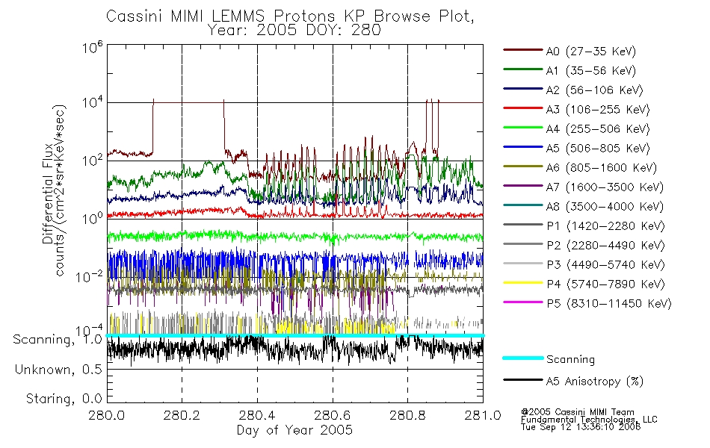Click the P1 (1420-2280 KeV) legend label
The image size is (710, 448).
pos(605,226)
